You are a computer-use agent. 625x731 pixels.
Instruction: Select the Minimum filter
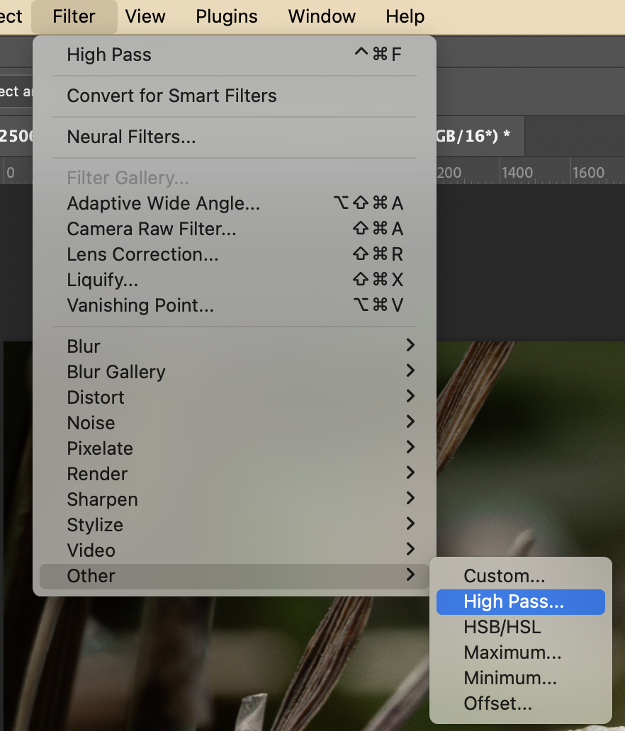tap(509, 678)
